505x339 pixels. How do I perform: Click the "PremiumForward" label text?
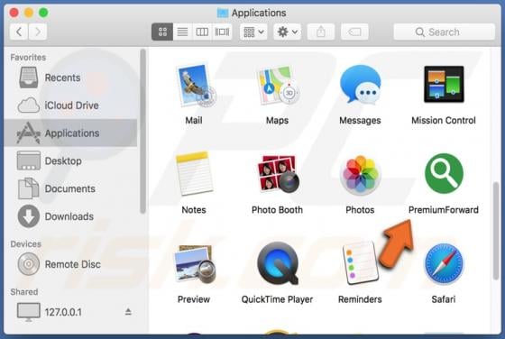[x=444, y=210]
